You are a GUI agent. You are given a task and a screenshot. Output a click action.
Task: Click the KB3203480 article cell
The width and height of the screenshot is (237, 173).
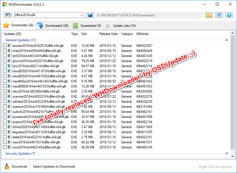[x=144, y=91]
